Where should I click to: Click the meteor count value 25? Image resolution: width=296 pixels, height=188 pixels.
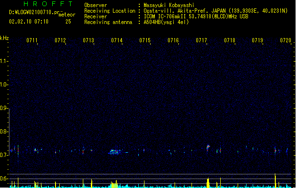click(68, 22)
